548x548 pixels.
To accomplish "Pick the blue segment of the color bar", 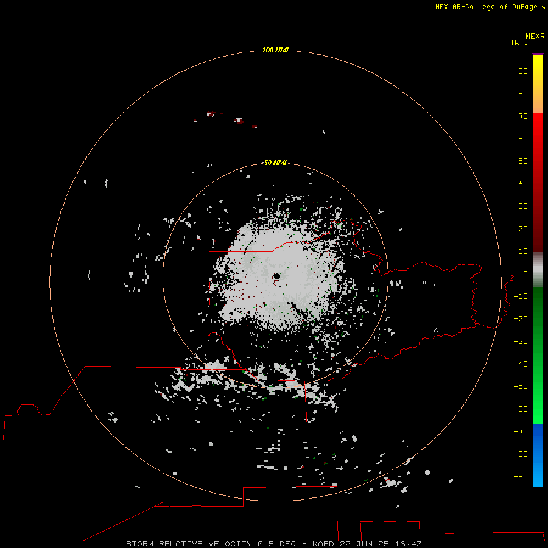I will [538, 455].
